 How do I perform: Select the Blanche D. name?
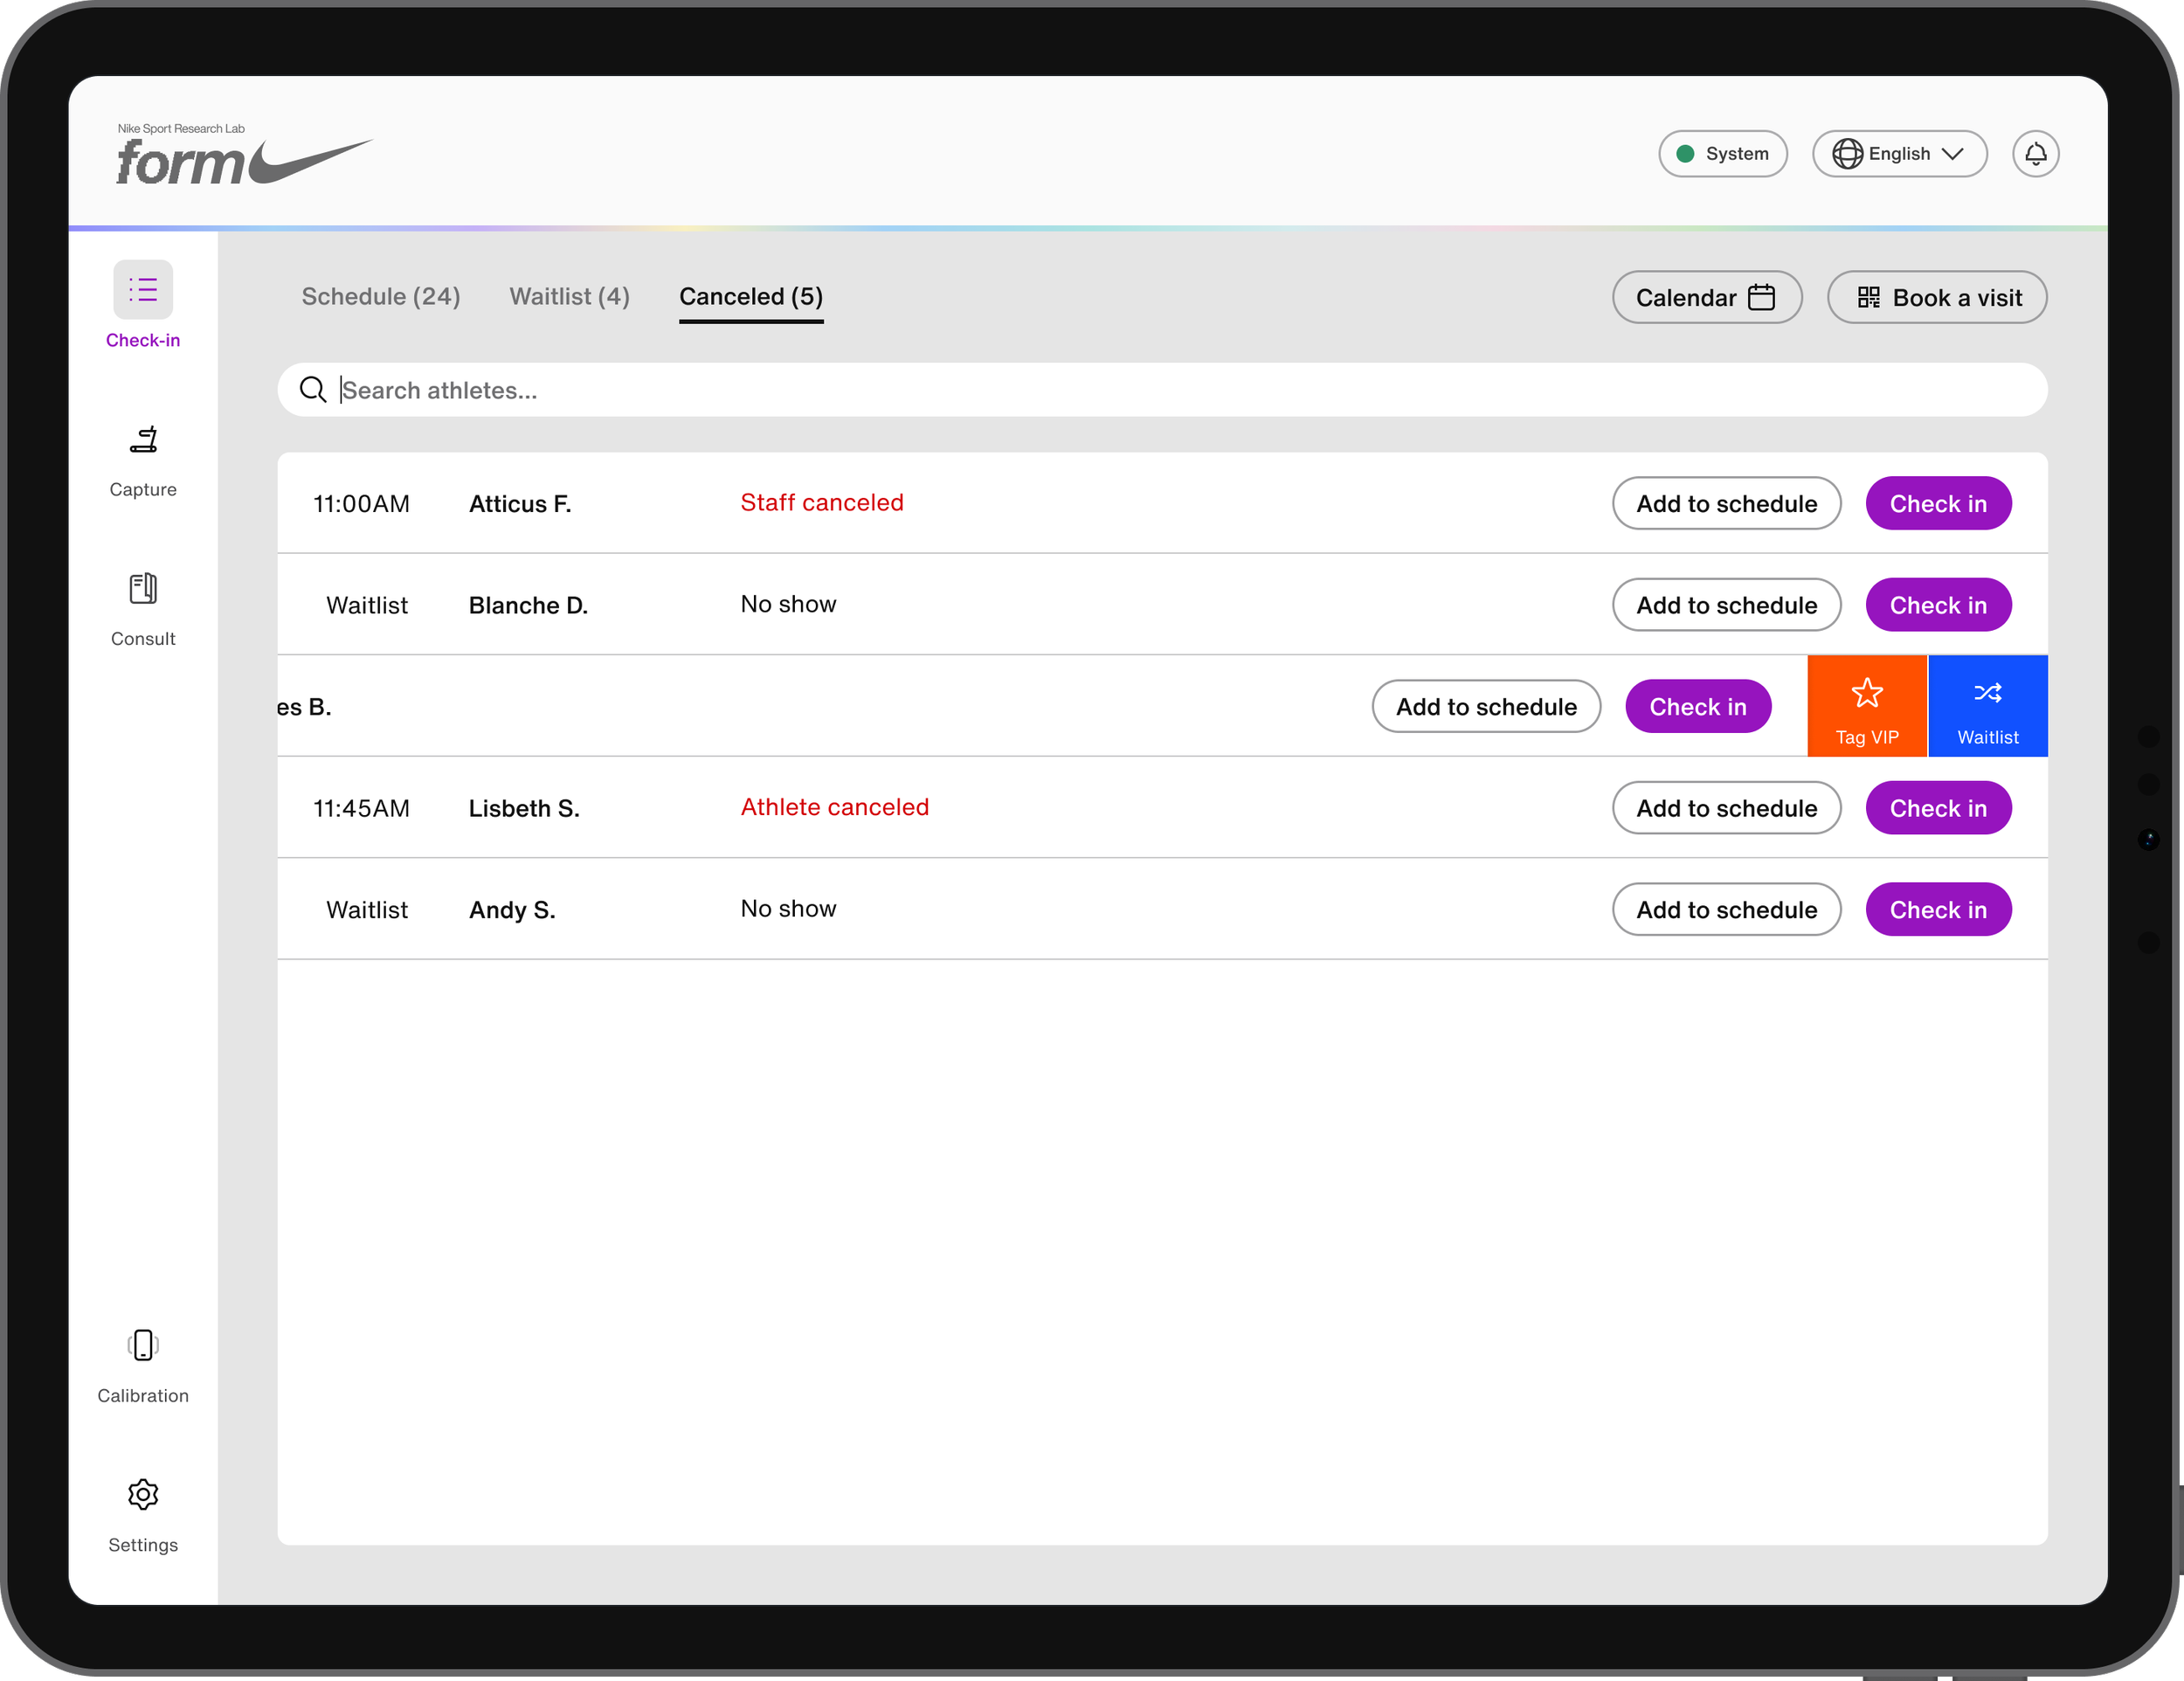[x=528, y=605]
